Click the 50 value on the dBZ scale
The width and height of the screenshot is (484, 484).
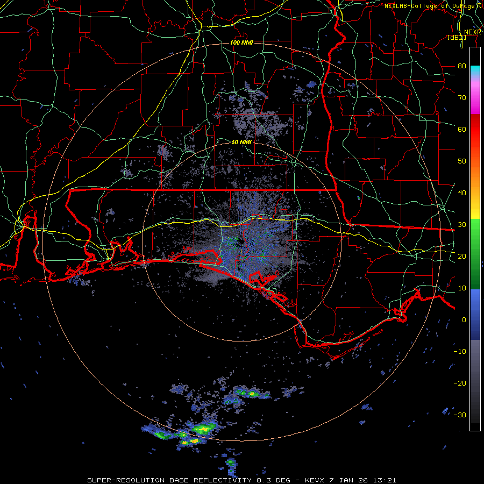click(462, 161)
